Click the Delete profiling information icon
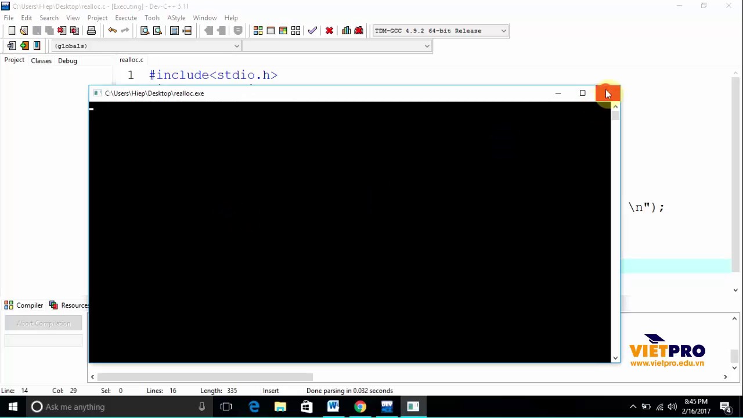Image resolution: width=743 pixels, height=418 pixels. (x=359, y=31)
